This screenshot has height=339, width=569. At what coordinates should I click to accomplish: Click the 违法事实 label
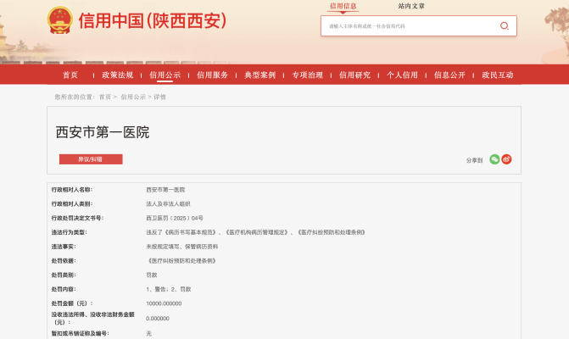click(x=64, y=247)
